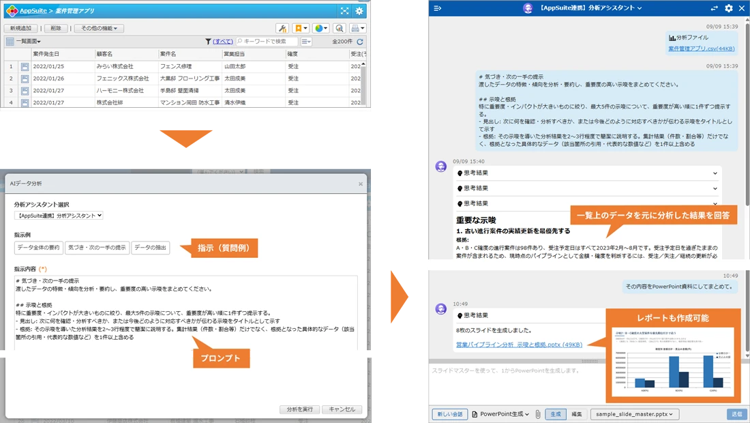The image size is (750, 423).
Task: Click the 削除 button
Action: [x=56, y=28]
